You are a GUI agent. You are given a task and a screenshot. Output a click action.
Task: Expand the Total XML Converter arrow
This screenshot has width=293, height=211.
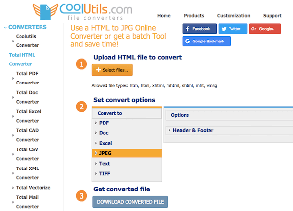[13, 173]
